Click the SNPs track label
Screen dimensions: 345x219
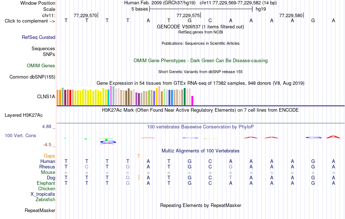point(49,54)
